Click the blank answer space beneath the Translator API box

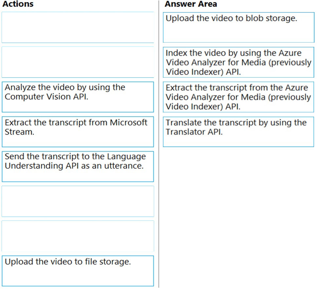click(238, 217)
